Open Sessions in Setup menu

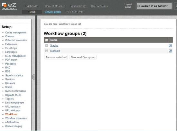pyautogui.click(x=10, y=83)
